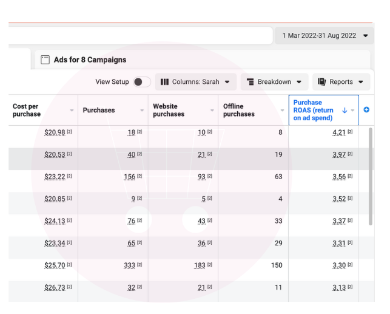
Task: Click the Columns bars icon
Action: tap(164, 82)
